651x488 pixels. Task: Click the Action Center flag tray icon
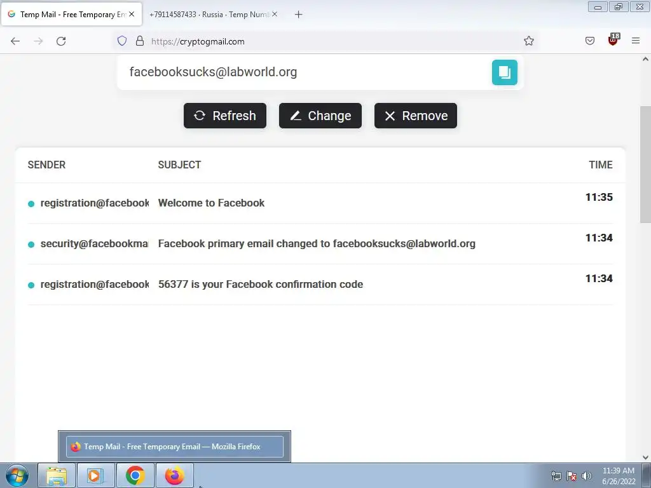coord(572,476)
